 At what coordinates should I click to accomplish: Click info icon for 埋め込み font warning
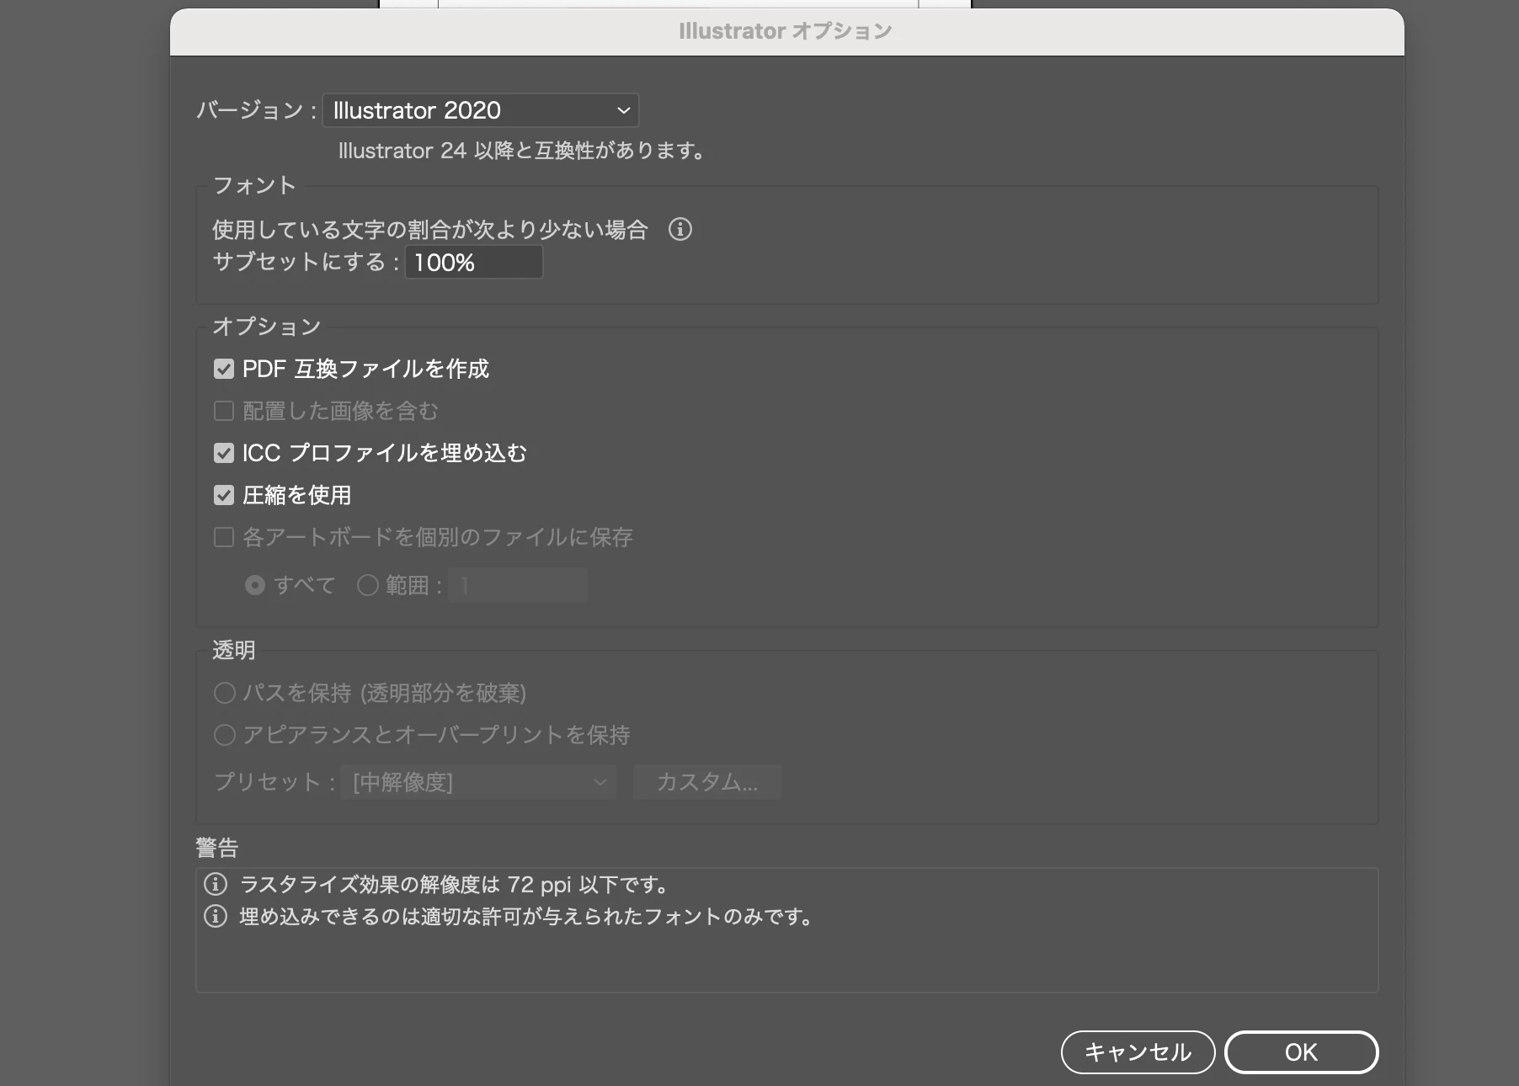(x=216, y=916)
